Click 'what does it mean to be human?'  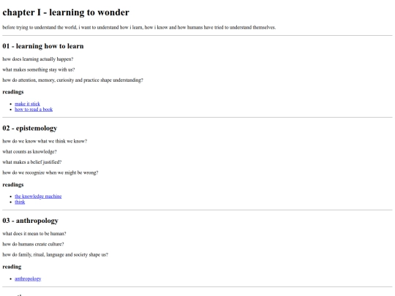coord(34,234)
